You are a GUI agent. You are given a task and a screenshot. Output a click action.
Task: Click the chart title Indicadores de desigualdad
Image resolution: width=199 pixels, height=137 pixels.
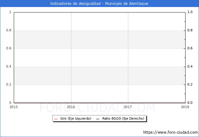point(99,4)
